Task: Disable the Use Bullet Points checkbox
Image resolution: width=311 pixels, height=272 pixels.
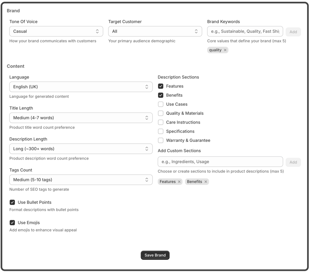Action: coord(12,202)
